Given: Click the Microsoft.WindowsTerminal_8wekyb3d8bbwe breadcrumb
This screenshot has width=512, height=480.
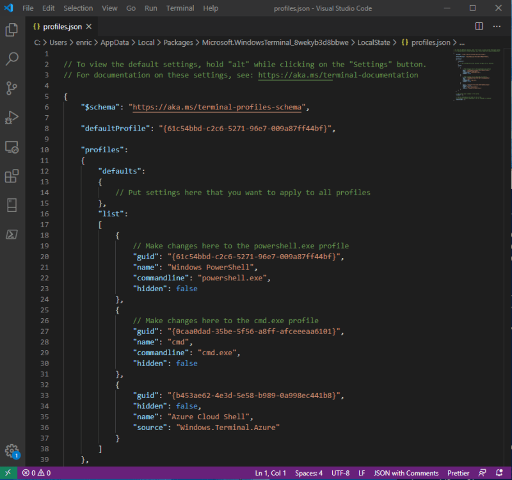Looking at the screenshot, I should tap(275, 42).
